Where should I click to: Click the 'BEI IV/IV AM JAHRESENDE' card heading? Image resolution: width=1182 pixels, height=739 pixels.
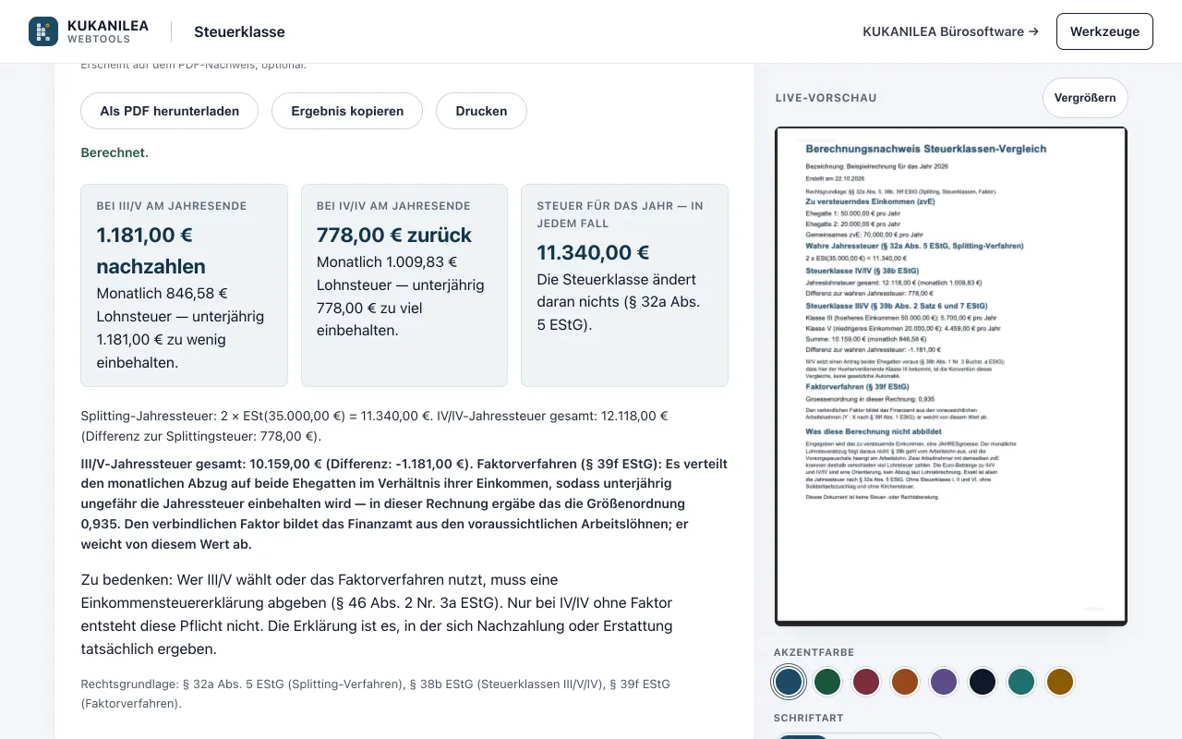(x=393, y=206)
